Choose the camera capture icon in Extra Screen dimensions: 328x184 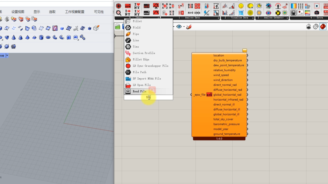click(x=317, y=13)
